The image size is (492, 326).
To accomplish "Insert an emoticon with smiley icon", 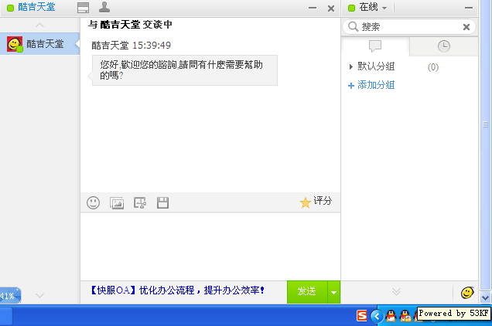I will pos(93,203).
